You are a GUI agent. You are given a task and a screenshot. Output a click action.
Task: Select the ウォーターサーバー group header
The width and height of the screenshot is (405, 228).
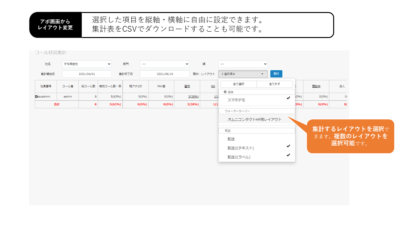pos(257,111)
